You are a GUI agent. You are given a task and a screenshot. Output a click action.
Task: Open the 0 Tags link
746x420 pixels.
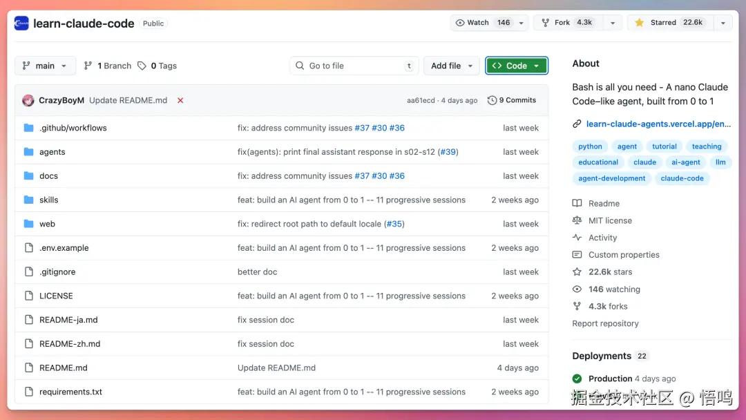tap(157, 66)
